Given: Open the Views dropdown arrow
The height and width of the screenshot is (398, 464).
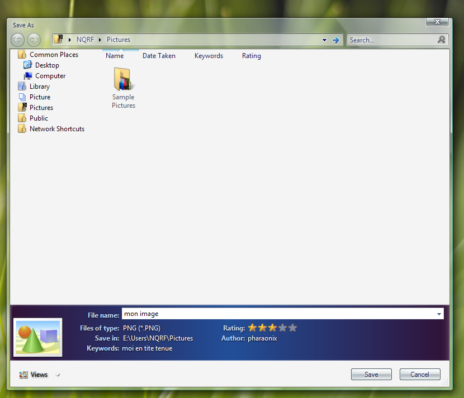Looking at the screenshot, I should point(58,375).
